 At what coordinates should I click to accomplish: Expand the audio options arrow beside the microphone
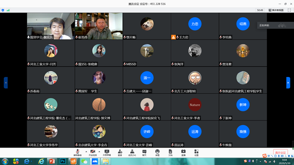pos(86,152)
